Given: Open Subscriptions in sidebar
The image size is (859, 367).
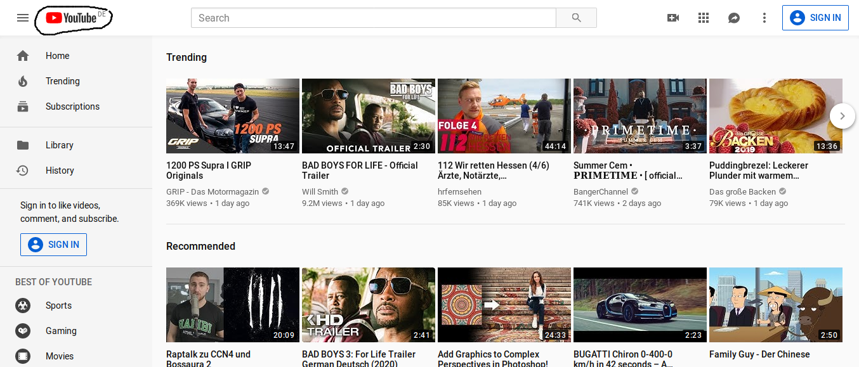Looking at the screenshot, I should (76, 106).
